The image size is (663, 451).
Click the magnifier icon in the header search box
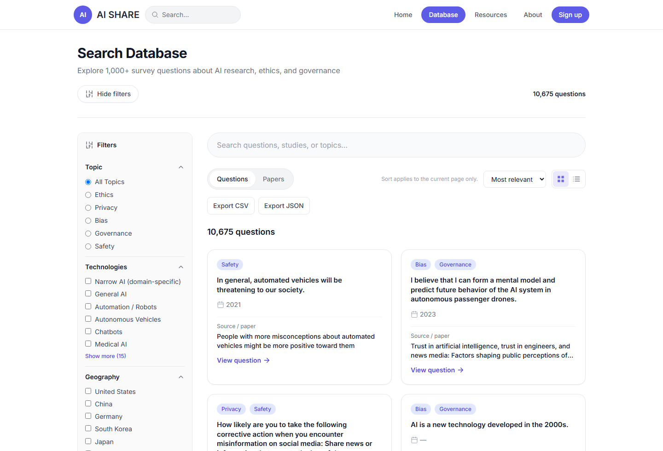click(155, 15)
